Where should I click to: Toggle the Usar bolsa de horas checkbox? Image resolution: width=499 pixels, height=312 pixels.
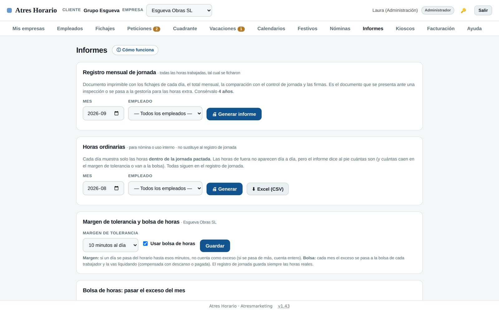(145, 243)
